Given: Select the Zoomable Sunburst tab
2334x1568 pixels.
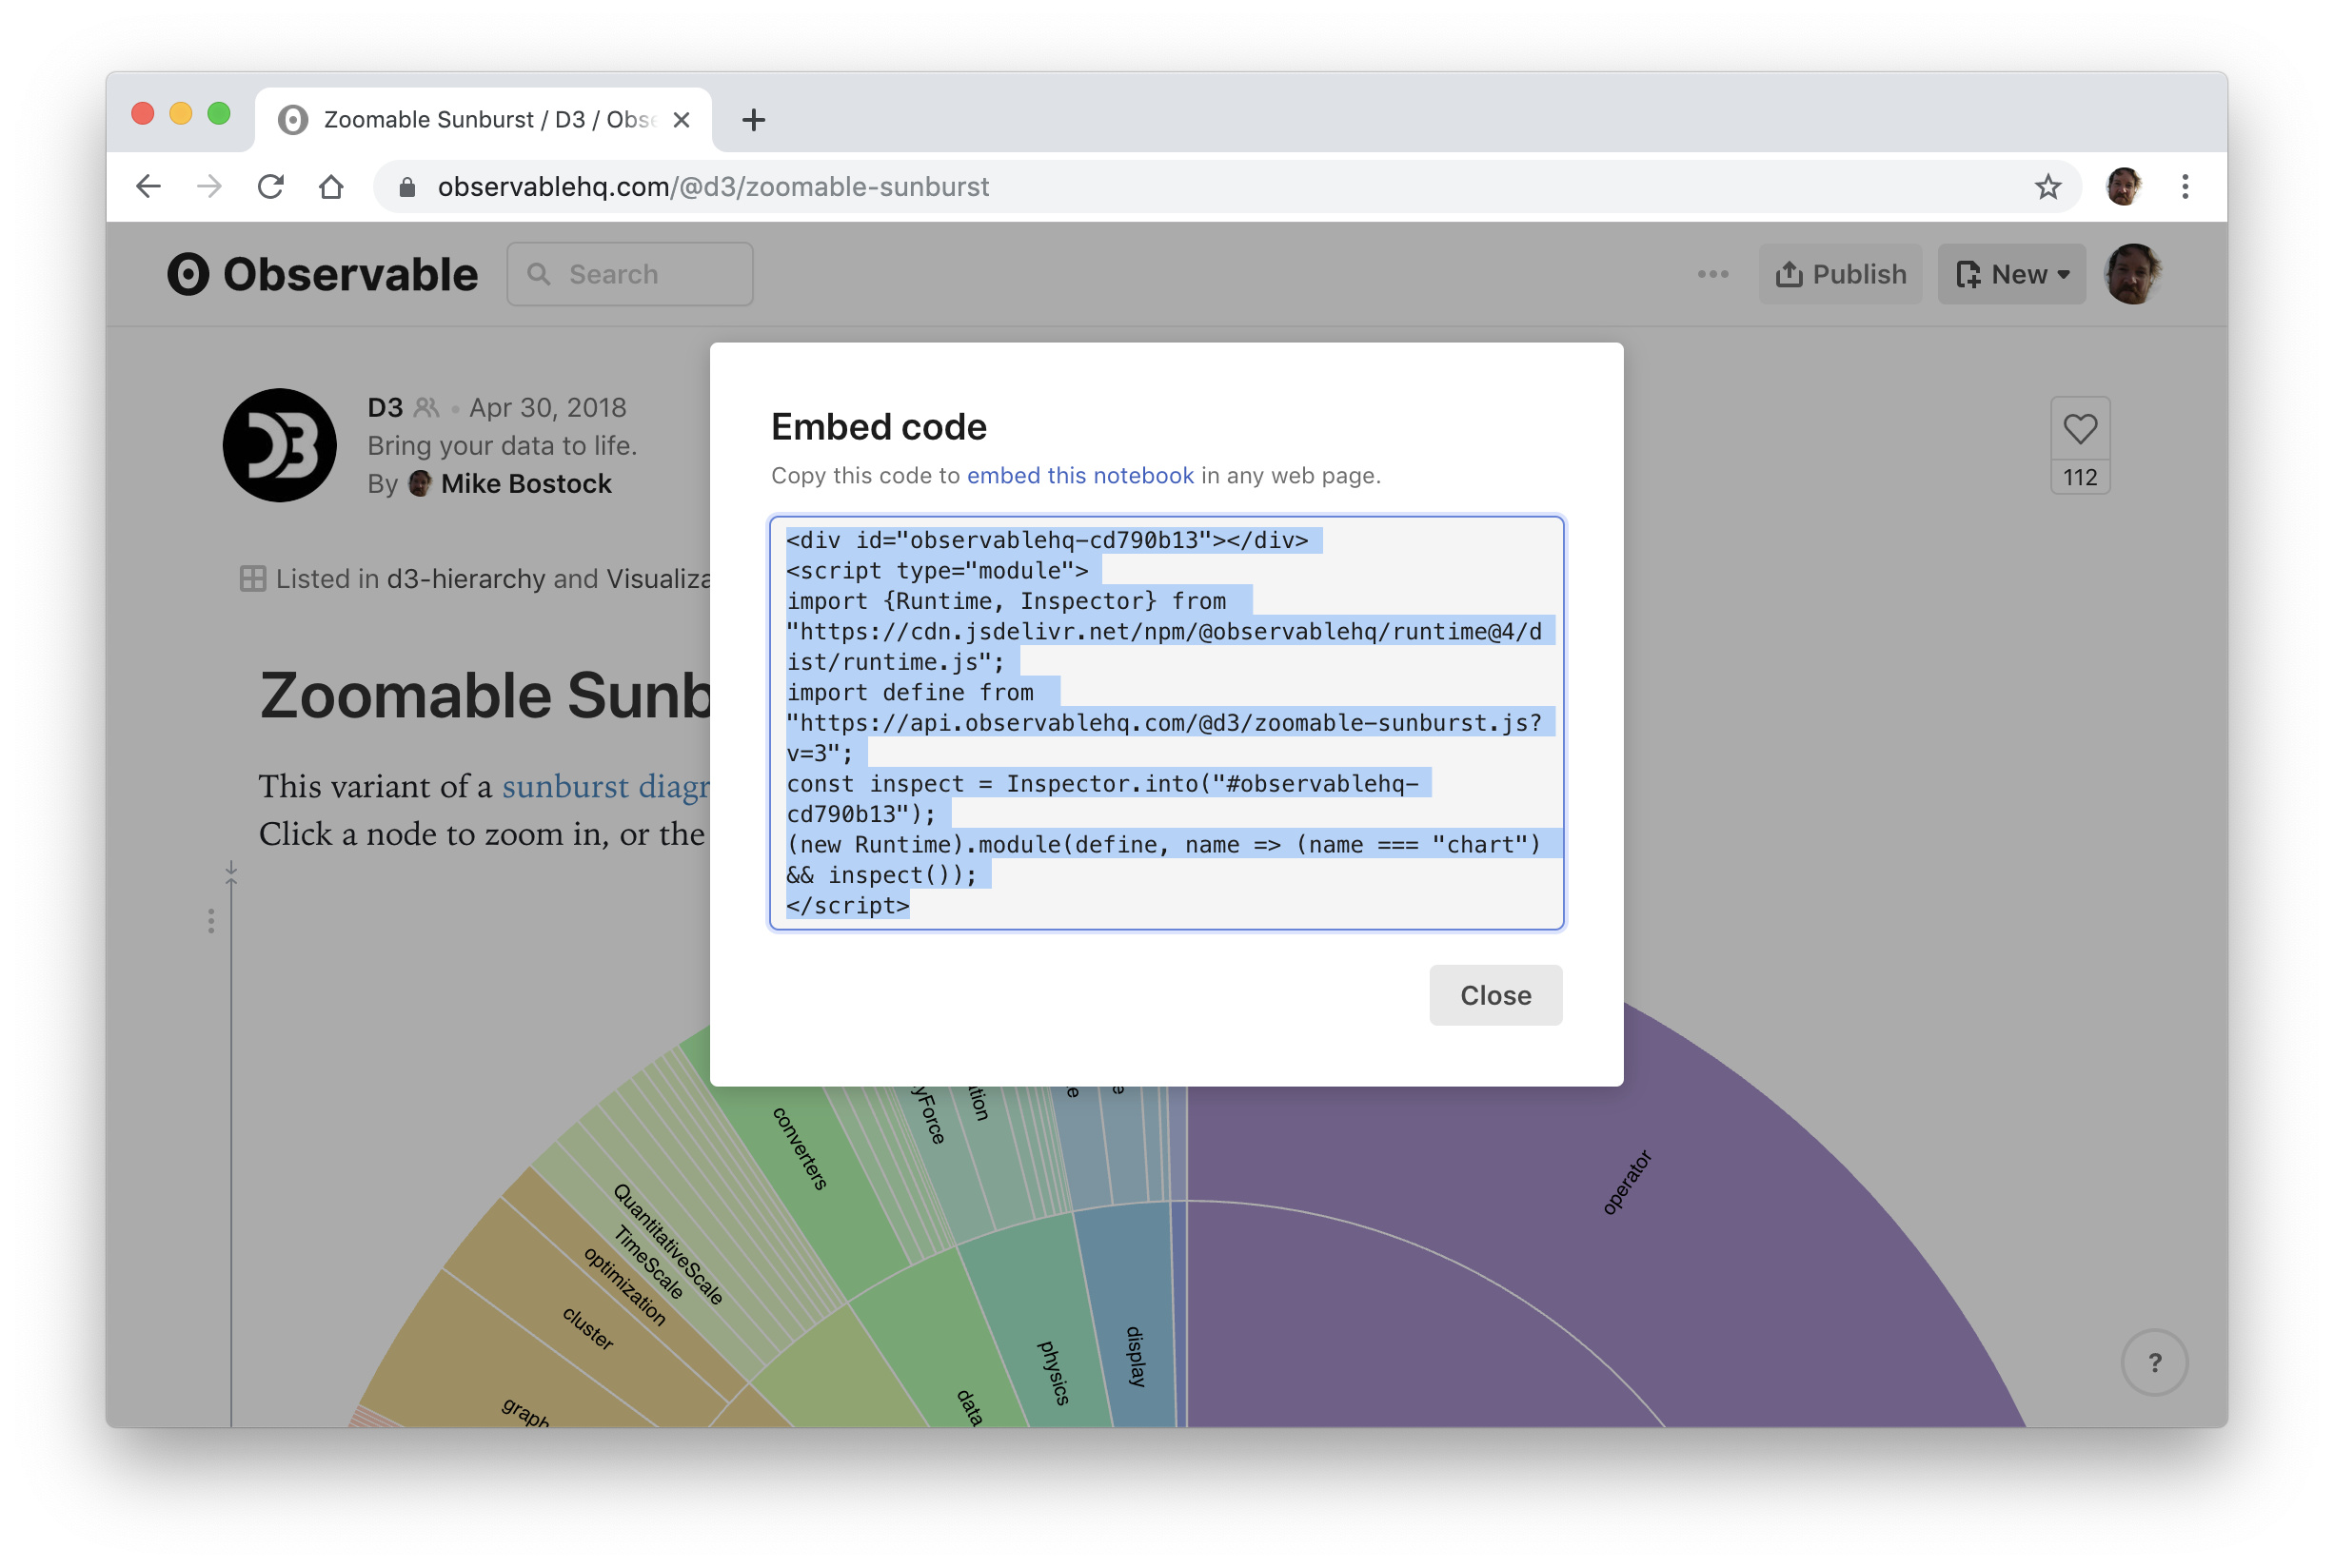Looking at the screenshot, I should (485, 120).
